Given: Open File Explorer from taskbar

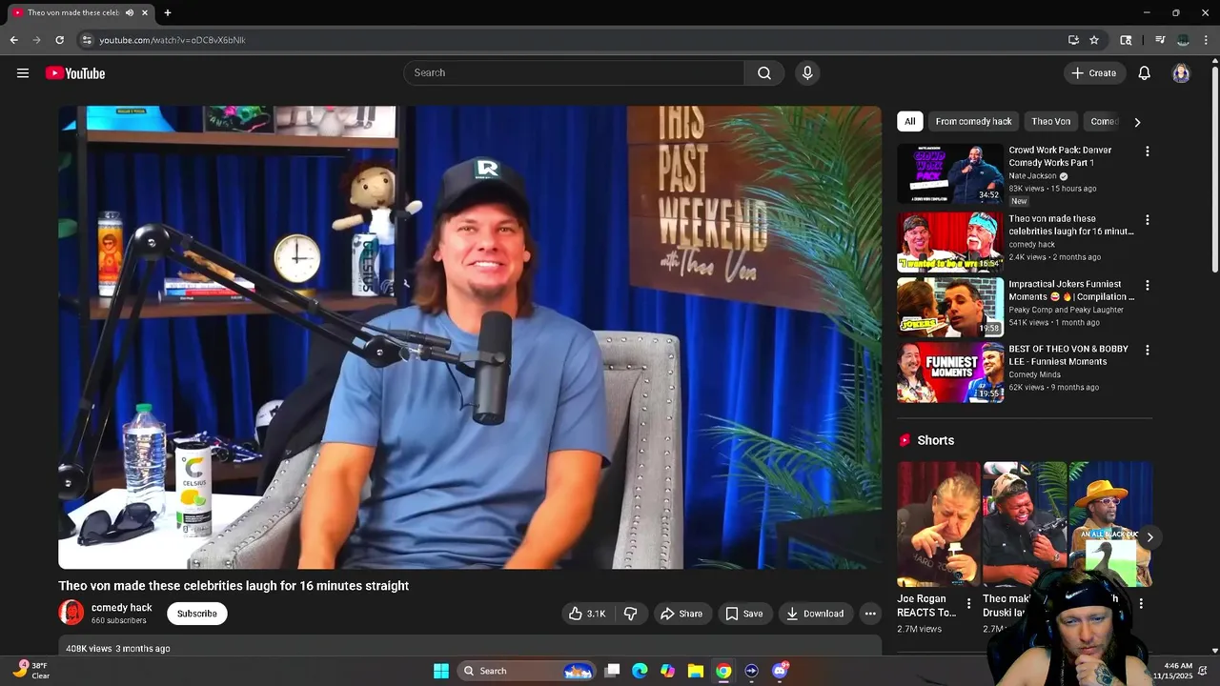Looking at the screenshot, I should [x=696, y=671].
